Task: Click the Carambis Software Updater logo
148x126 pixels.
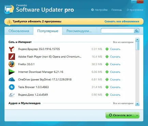Action: pyautogui.click(x=9, y=10)
